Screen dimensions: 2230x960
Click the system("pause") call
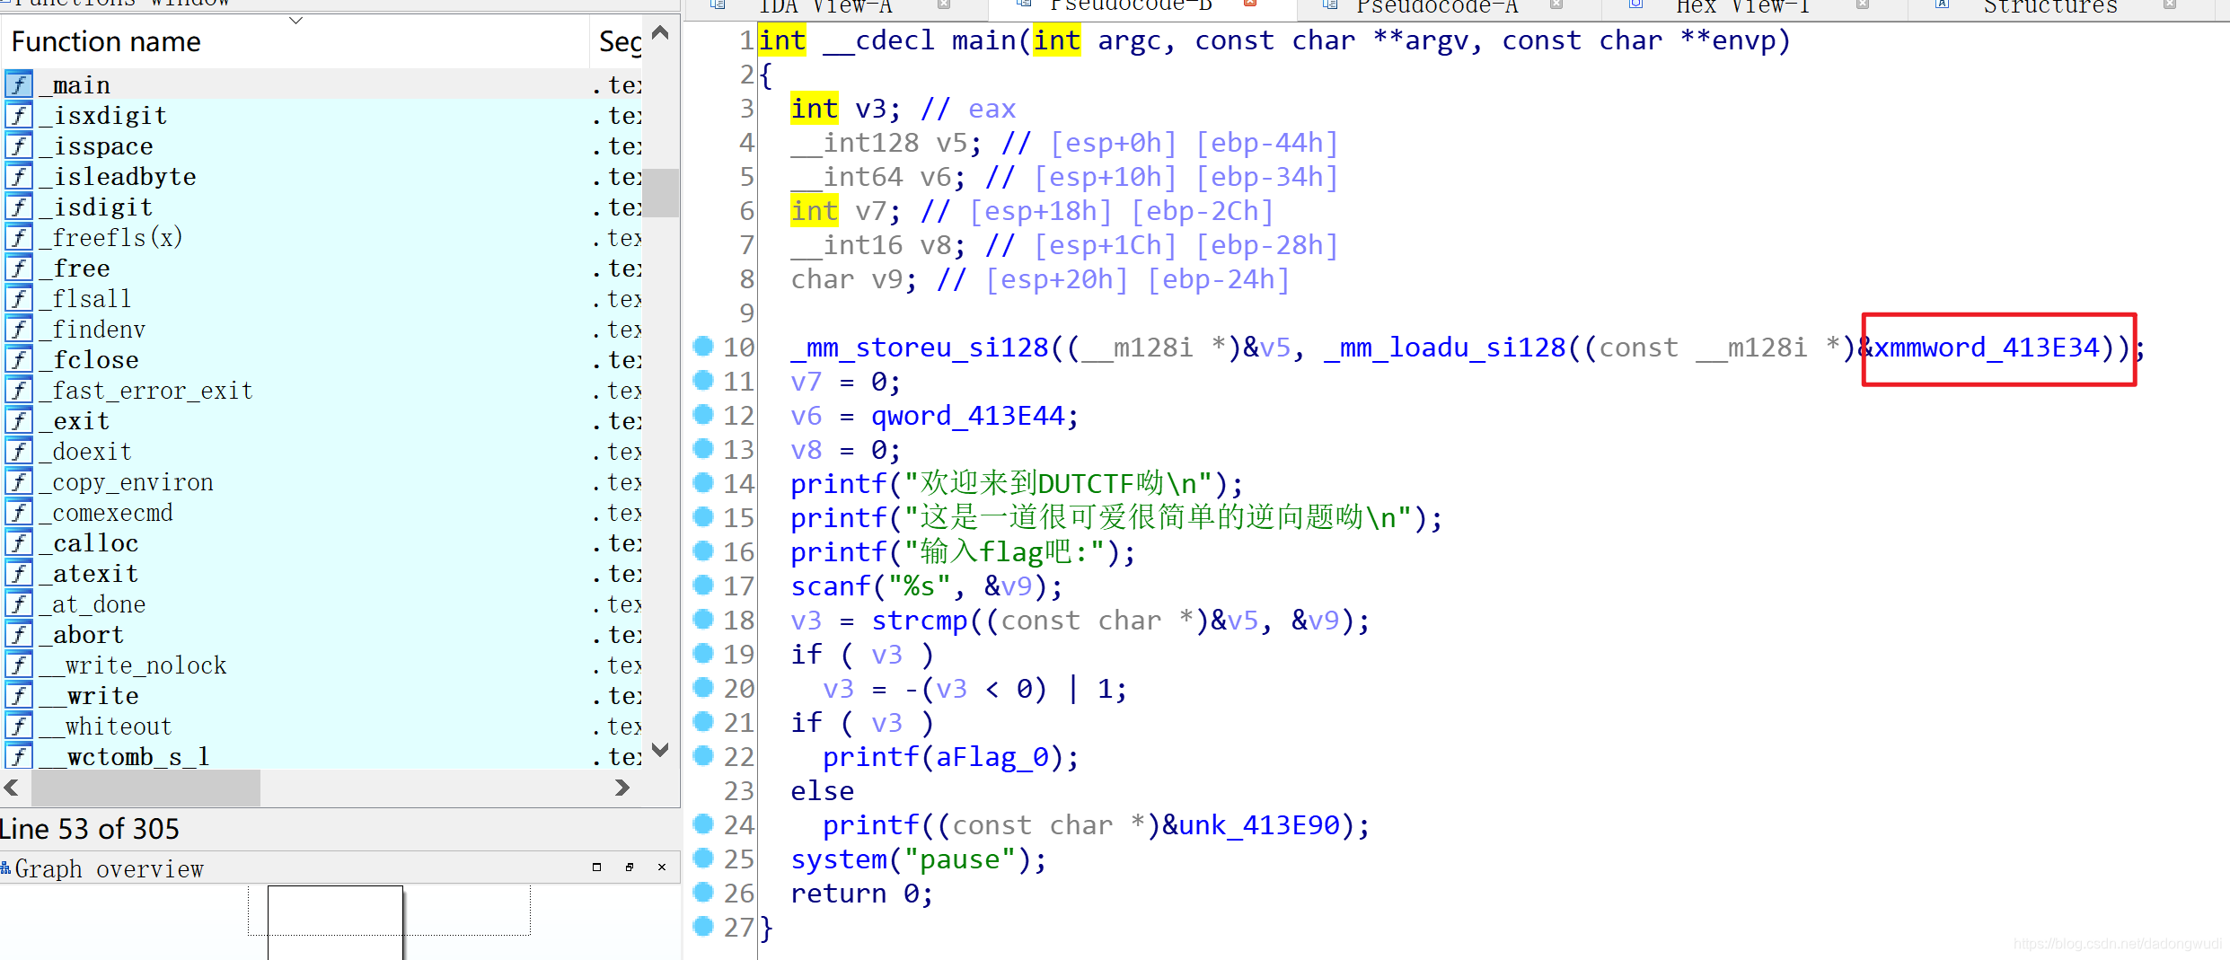pyautogui.click(x=917, y=859)
